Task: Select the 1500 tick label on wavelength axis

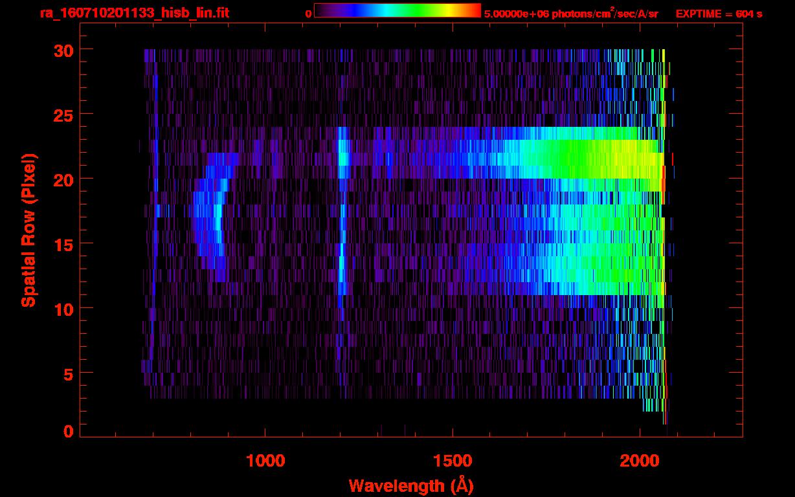Action: click(x=453, y=460)
